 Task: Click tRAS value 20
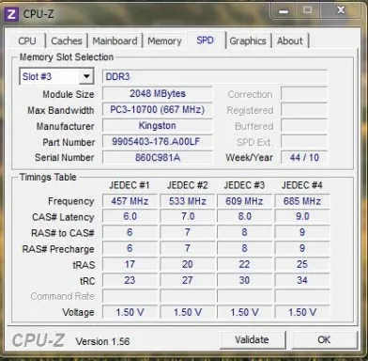(x=188, y=264)
